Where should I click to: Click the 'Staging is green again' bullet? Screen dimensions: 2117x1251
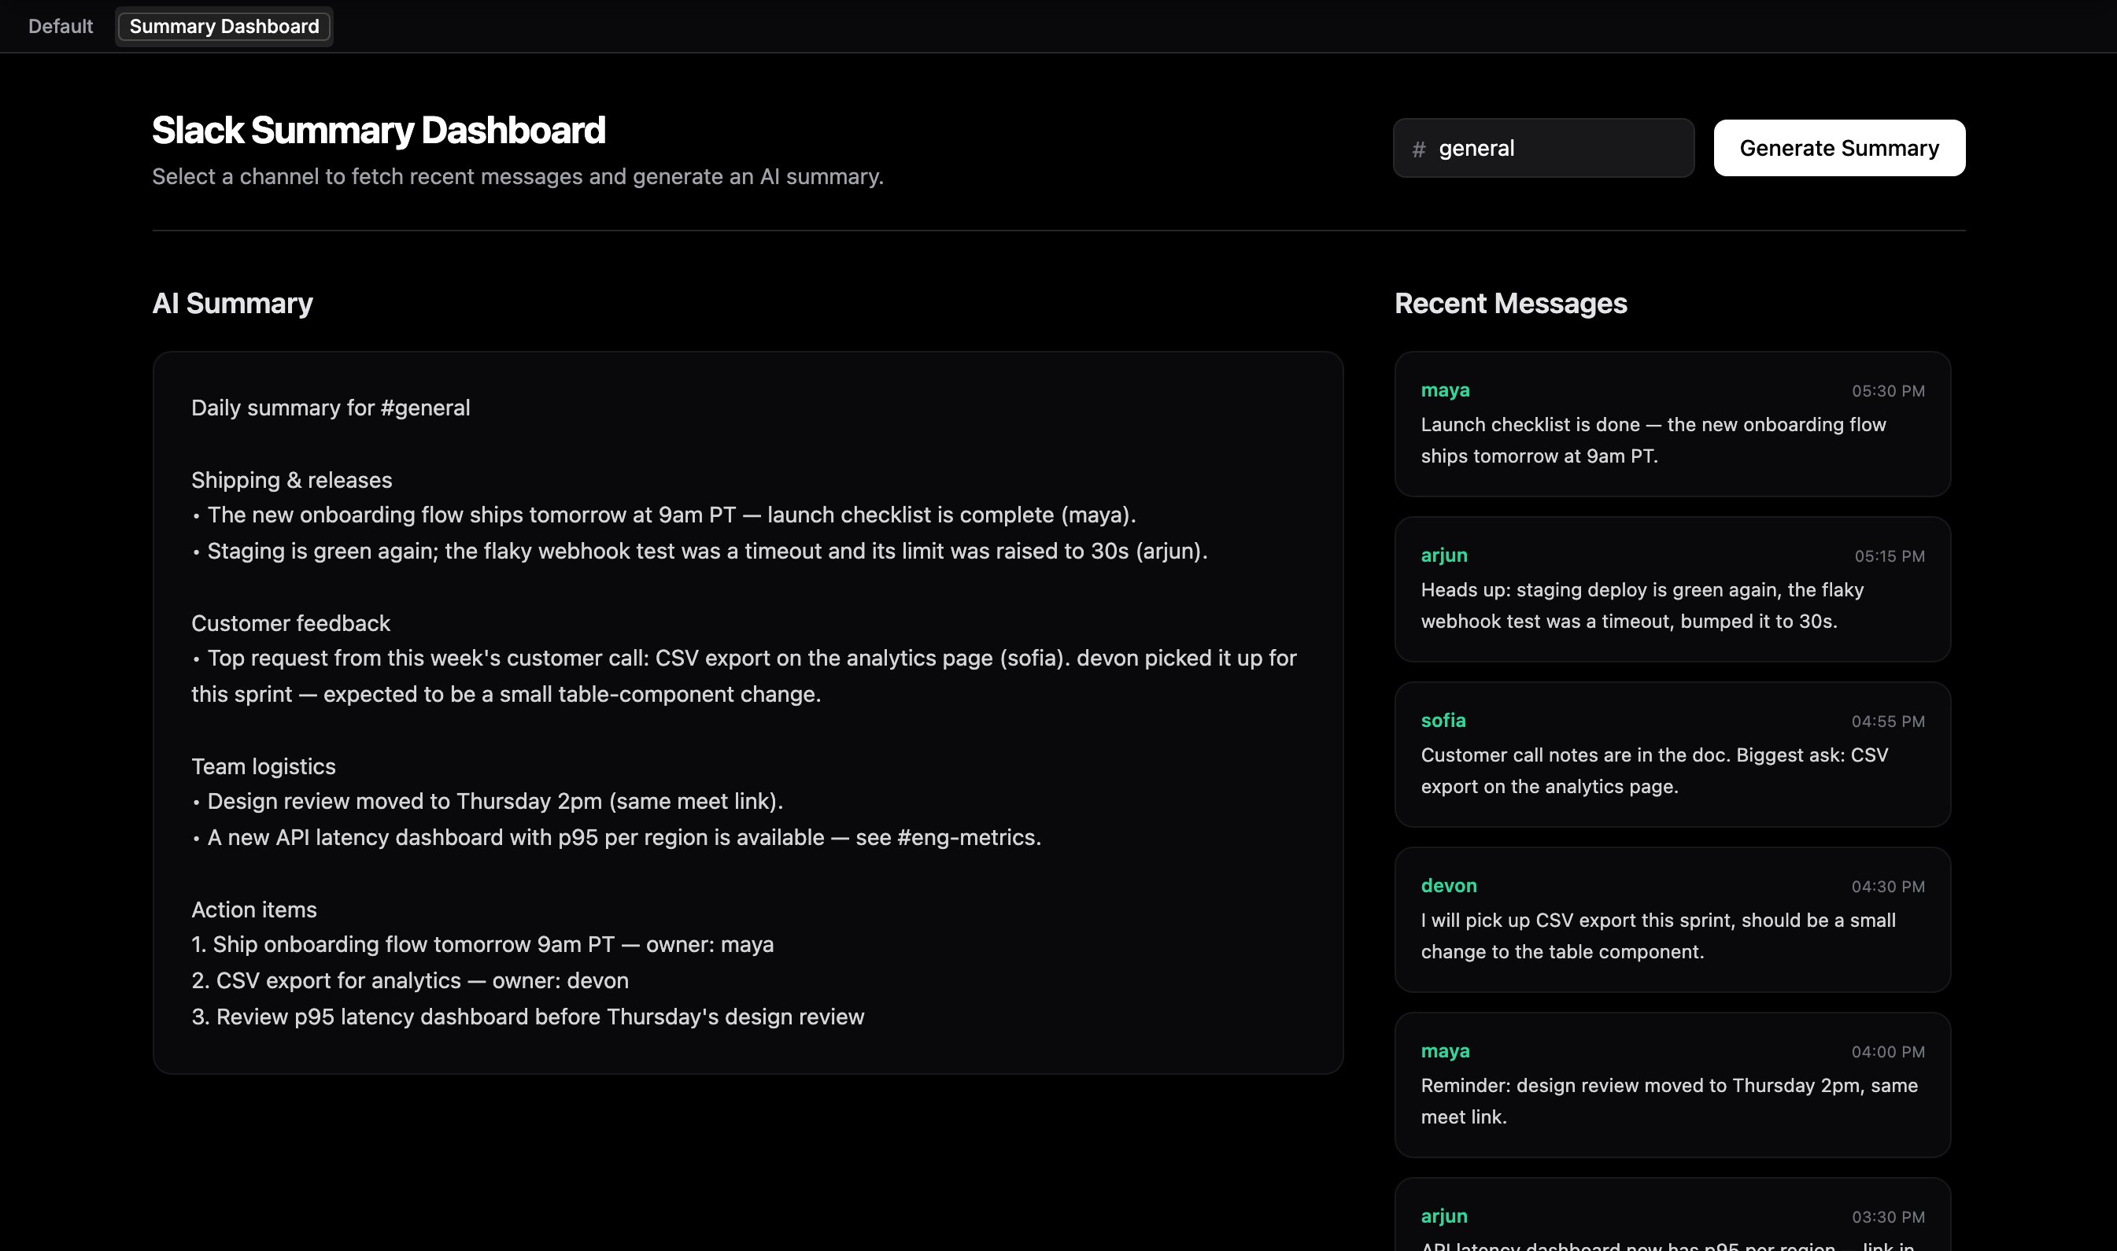(700, 552)
